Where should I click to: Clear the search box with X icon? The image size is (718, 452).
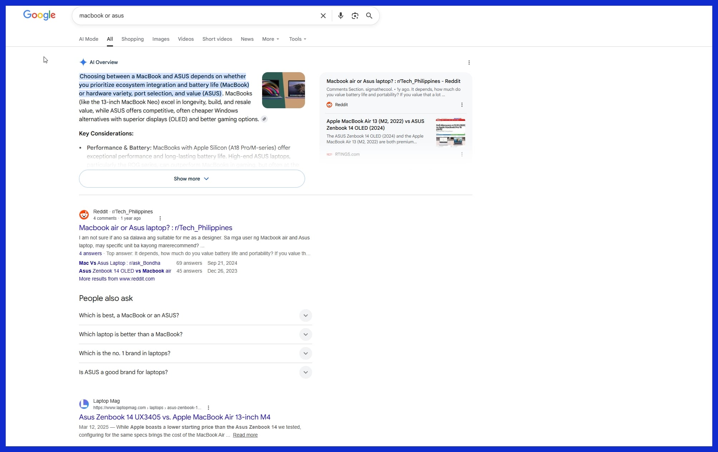tap(323, 16)
